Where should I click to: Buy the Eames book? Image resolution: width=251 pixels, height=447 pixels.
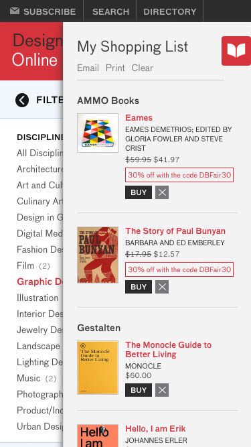coord(139,192)
